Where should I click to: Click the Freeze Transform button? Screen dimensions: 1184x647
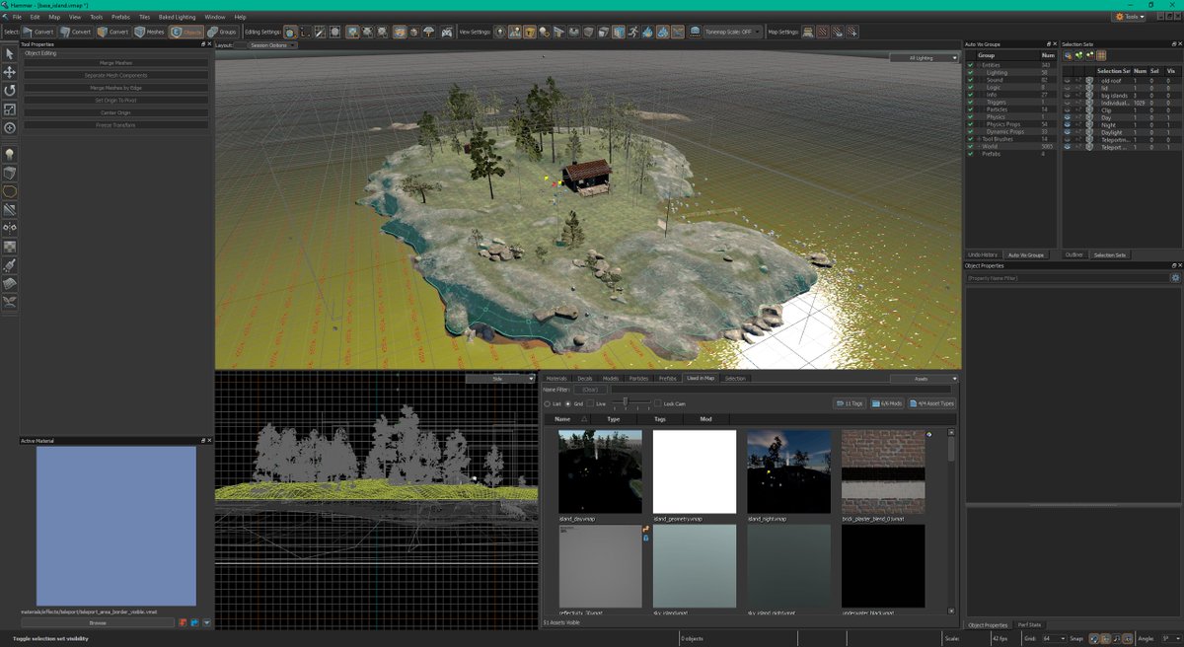tap(116, 125)
